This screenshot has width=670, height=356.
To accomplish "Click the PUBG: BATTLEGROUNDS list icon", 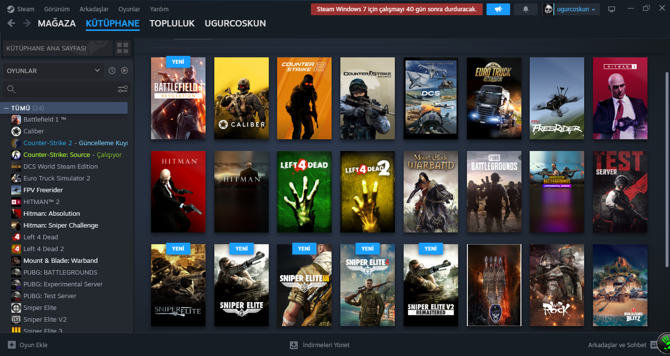I will pos(16,272).
